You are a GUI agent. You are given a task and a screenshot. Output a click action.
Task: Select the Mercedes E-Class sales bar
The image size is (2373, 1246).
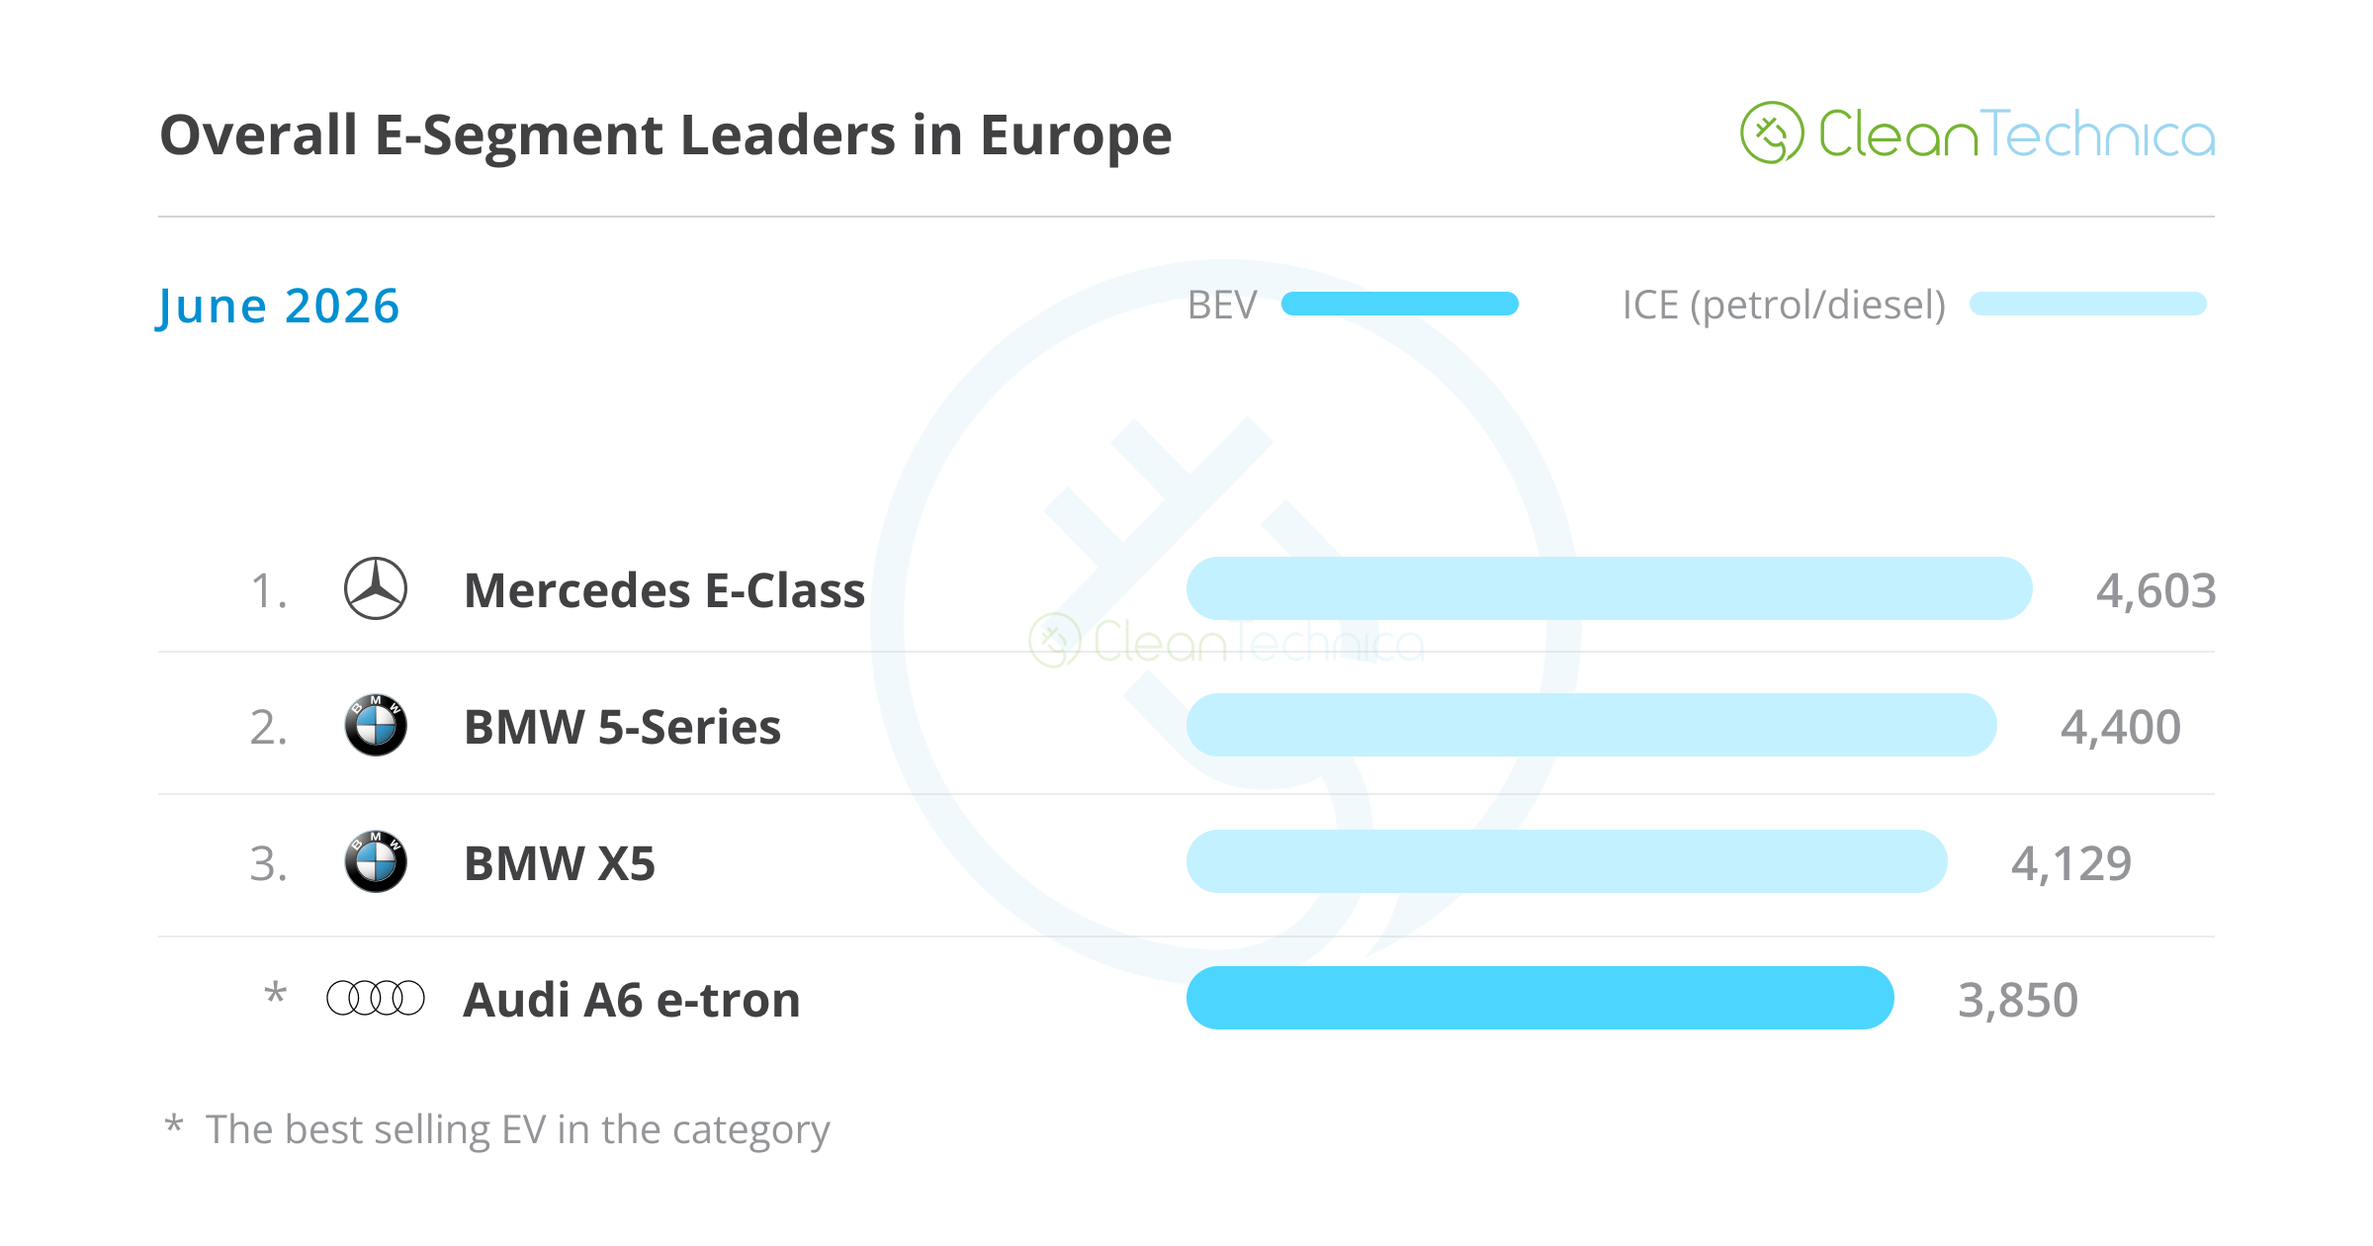click(1610, 588)
